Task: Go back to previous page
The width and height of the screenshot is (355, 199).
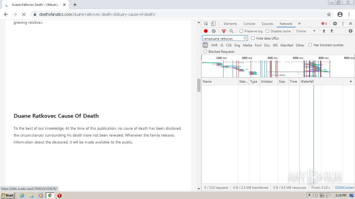Action: 6,14
